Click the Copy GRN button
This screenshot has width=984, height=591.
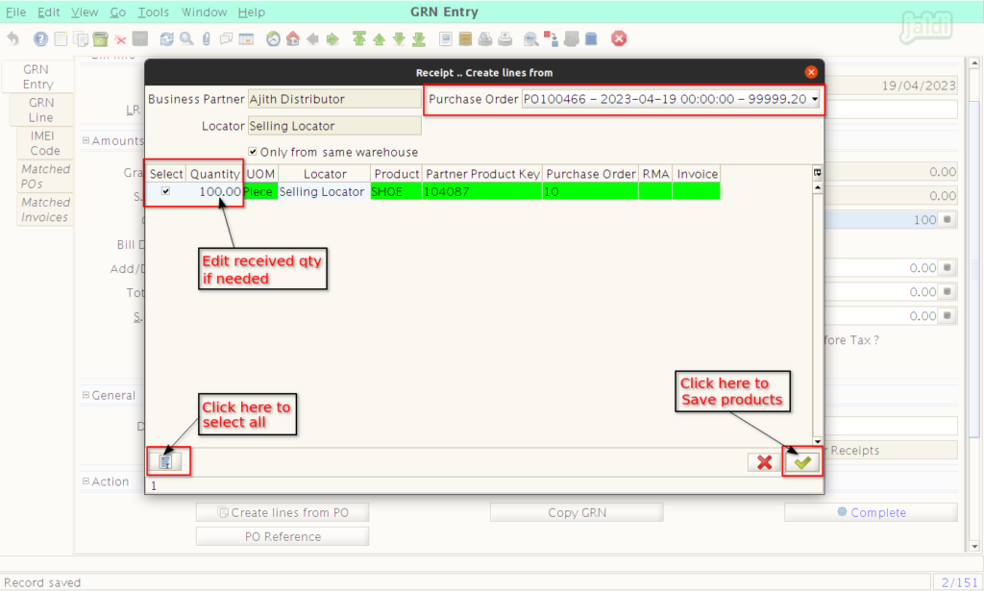577,512
